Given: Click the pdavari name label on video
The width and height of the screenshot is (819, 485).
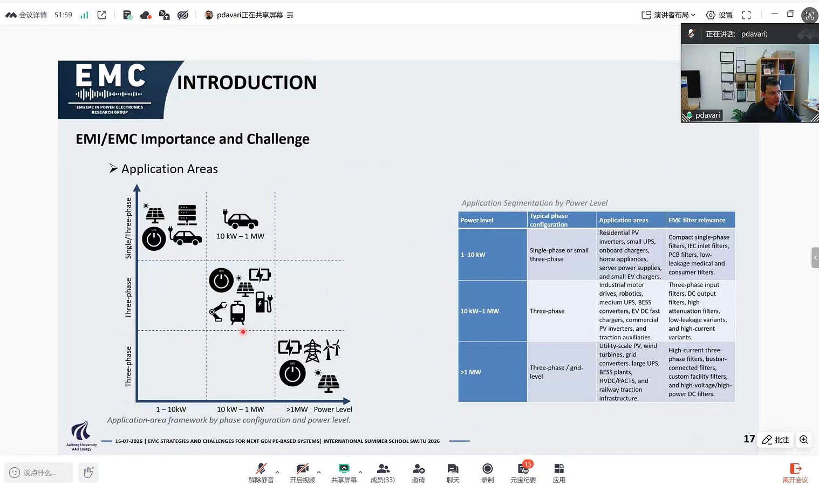Looking at the screenshot, I should [x=707, y=115].
